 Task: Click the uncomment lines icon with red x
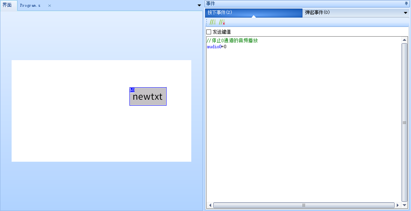click(x=222, y=22)
